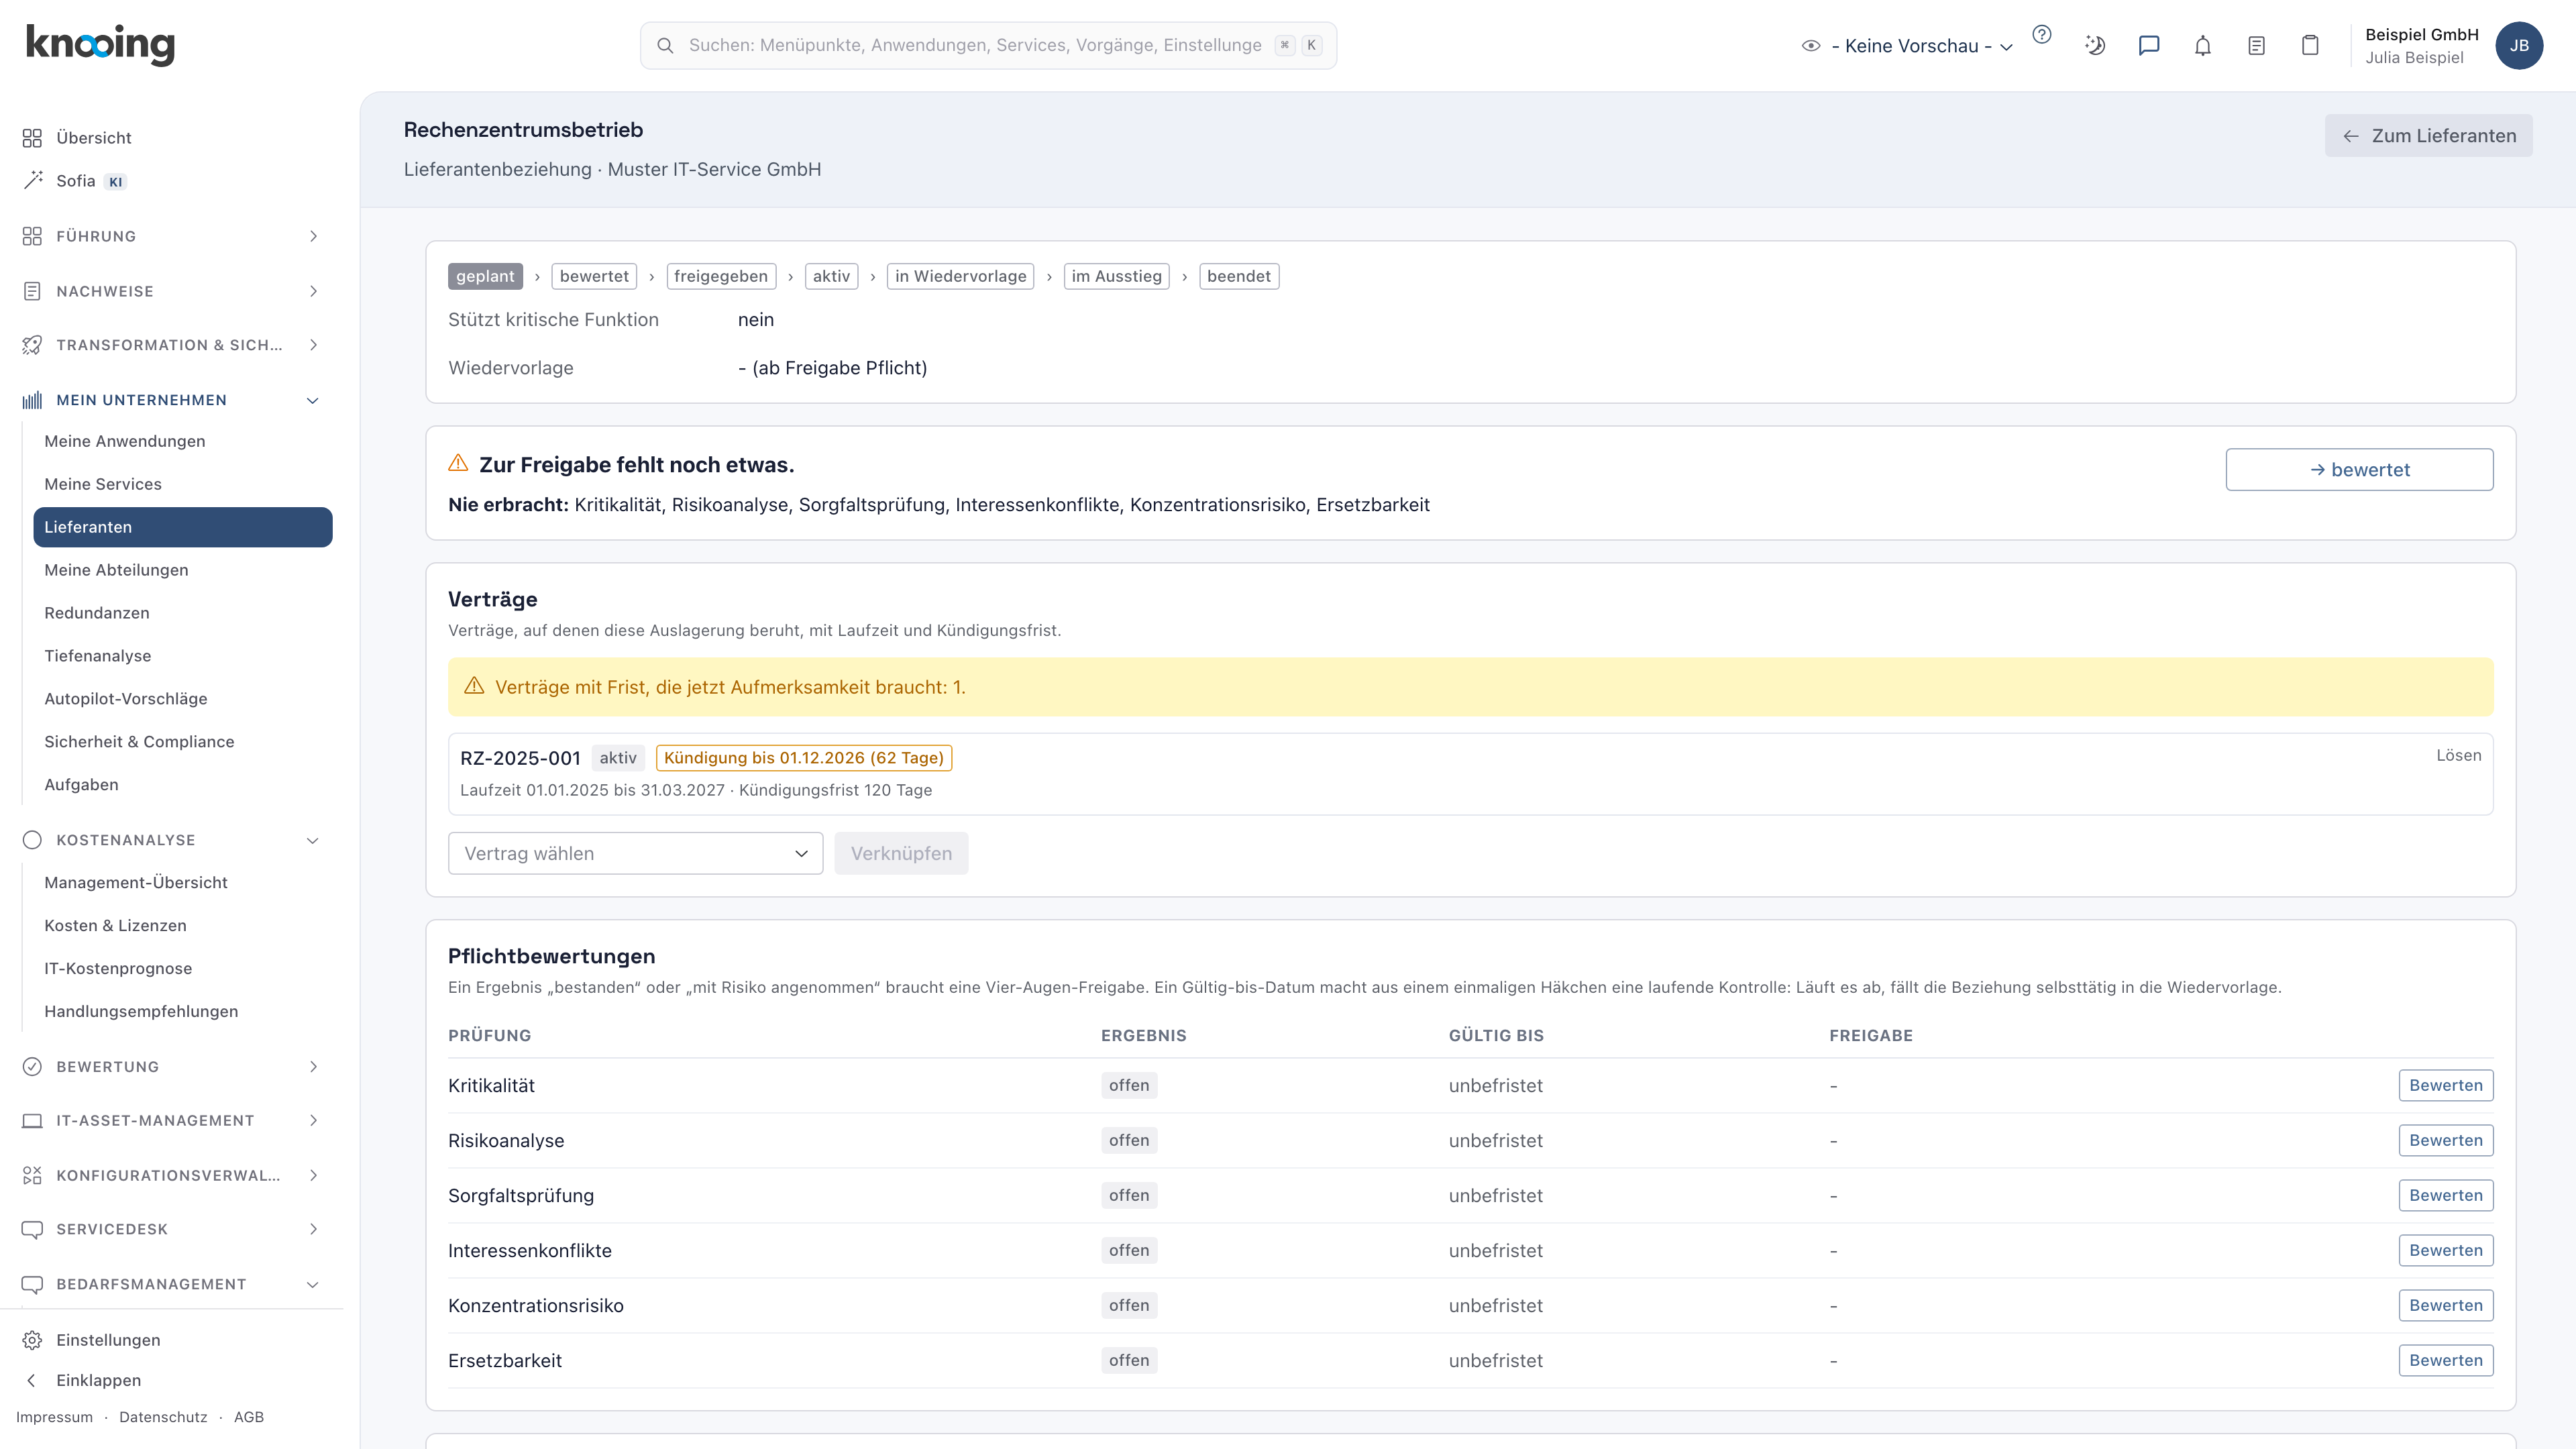Click Bewerten for Ersetzbarkeit

point(2445,1361)
